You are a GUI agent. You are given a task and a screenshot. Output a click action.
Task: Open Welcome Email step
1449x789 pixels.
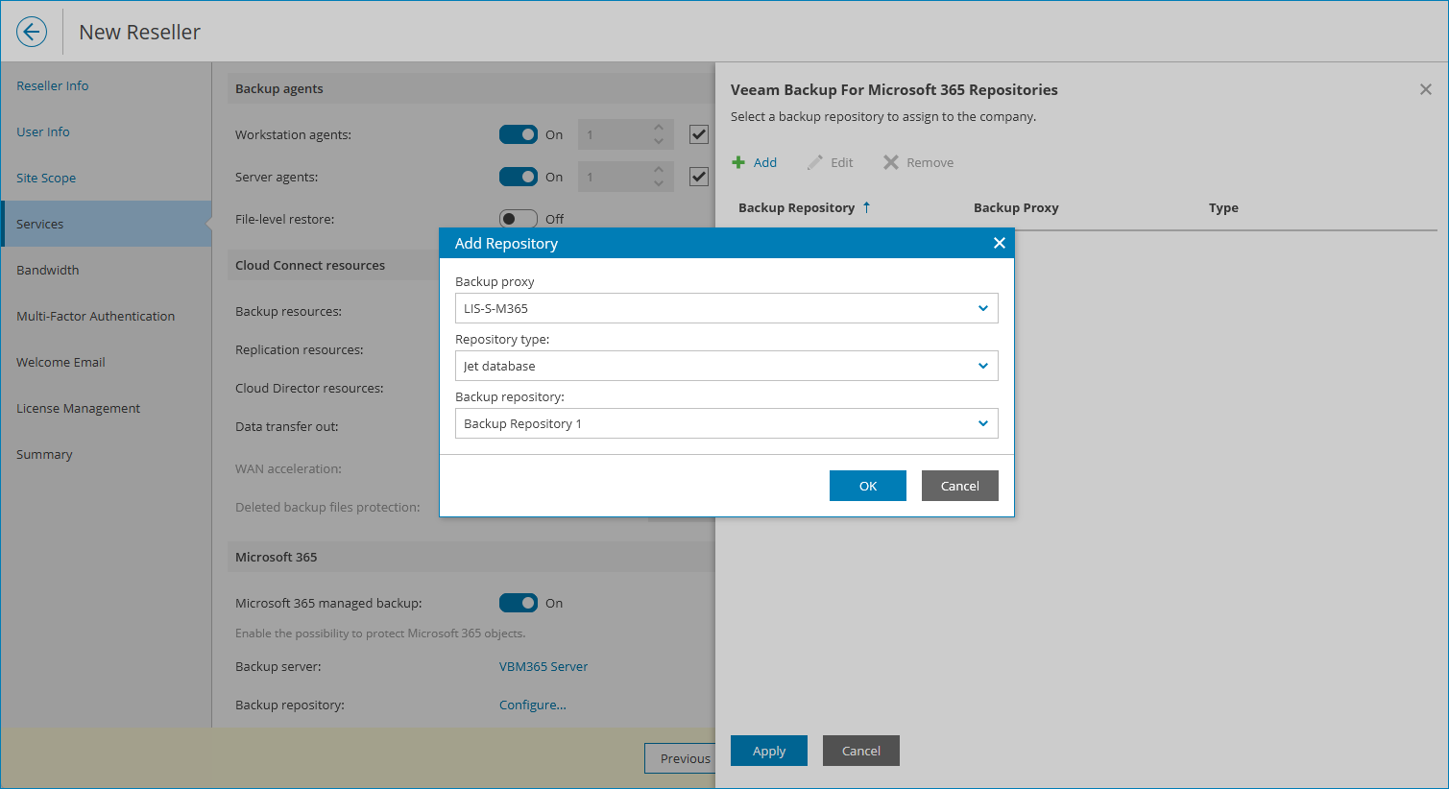tap(60, 362)
